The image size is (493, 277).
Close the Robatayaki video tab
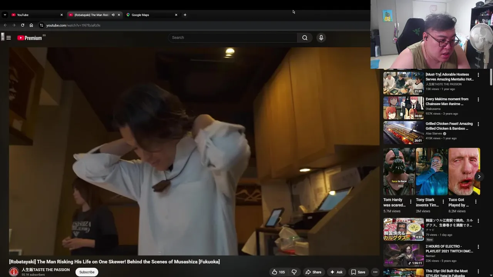(119, 15)
